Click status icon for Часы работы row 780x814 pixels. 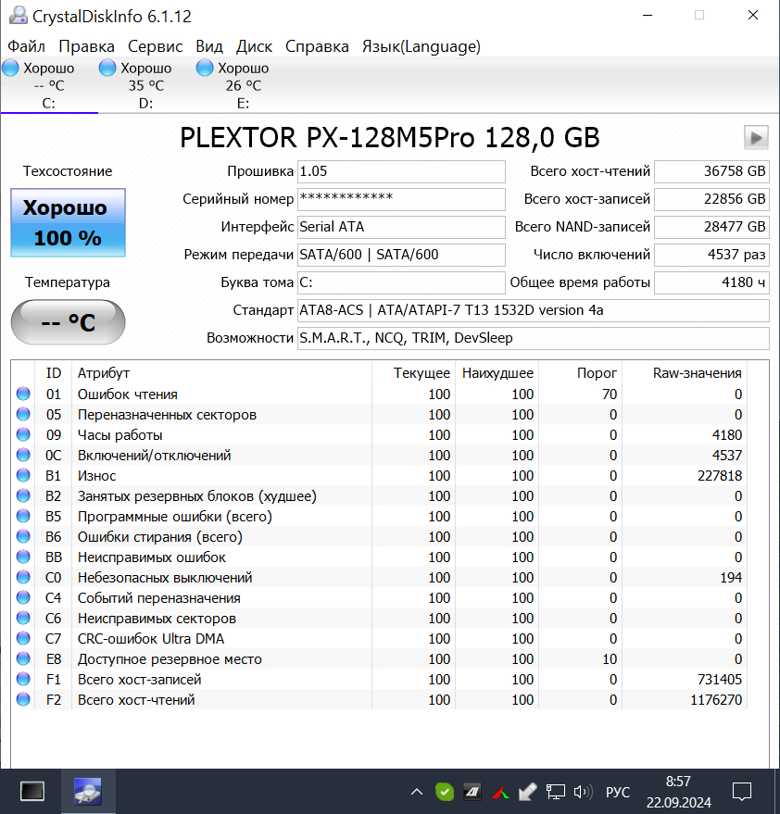23,434
